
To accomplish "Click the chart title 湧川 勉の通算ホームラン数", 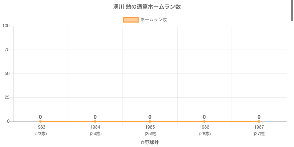I will coord(147,7).
